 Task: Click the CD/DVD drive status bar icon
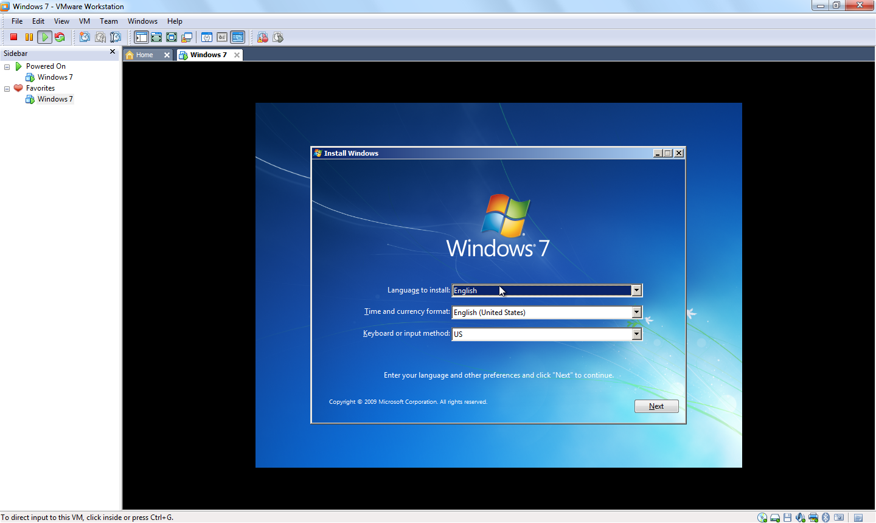click(x=762, y=518)
